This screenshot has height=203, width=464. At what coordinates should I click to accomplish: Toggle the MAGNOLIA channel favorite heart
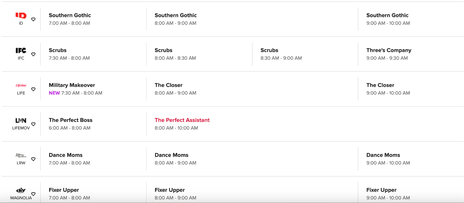pos(33,194)
